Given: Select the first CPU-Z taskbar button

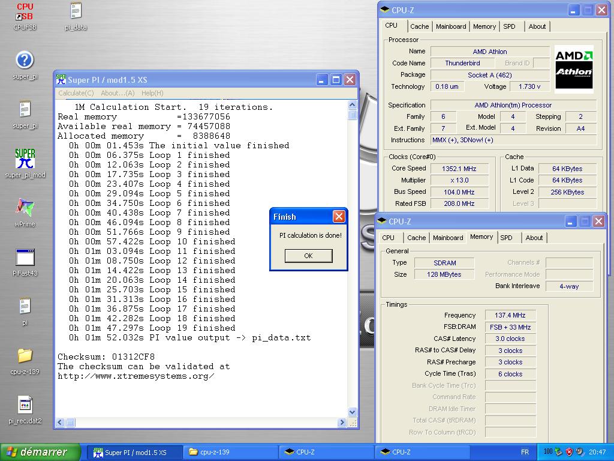Looking at the screenshot, I should pos(326,452).
